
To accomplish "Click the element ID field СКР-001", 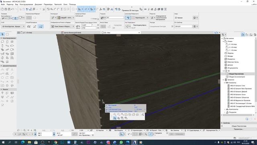I will [183, 26].
